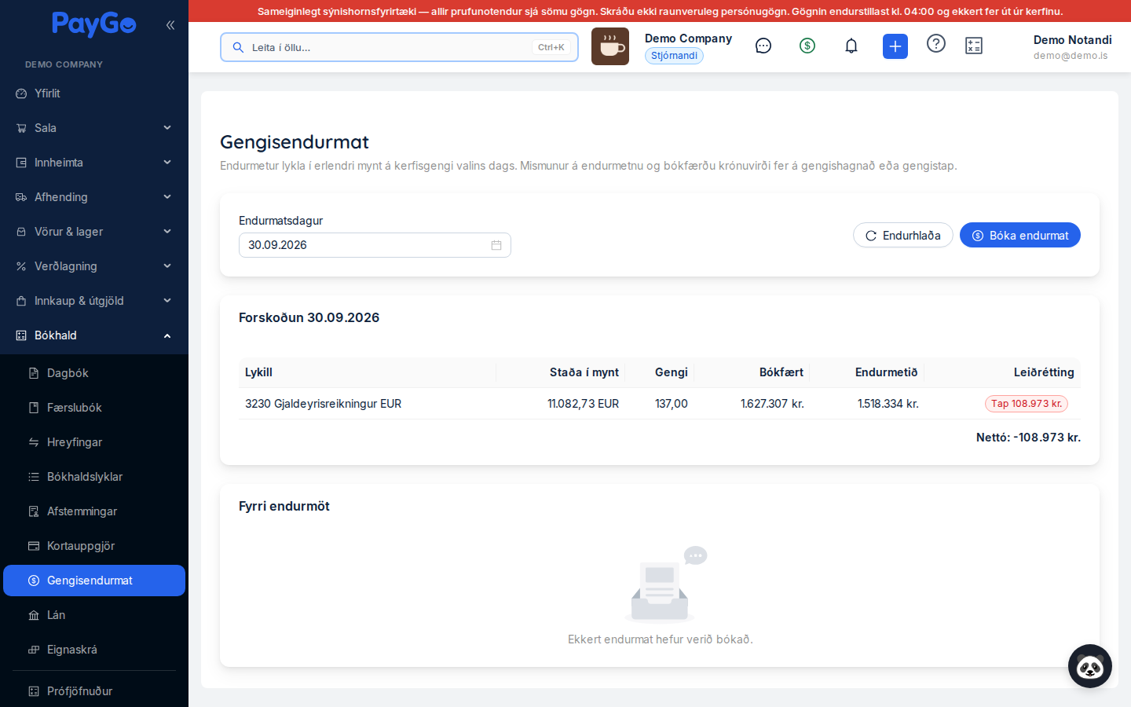Click row 3230 Gjaldeyrisreikningur EUR

point(660,404)
